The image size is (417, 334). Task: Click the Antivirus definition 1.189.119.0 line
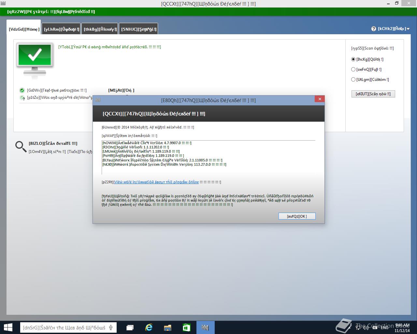point(141,151)
